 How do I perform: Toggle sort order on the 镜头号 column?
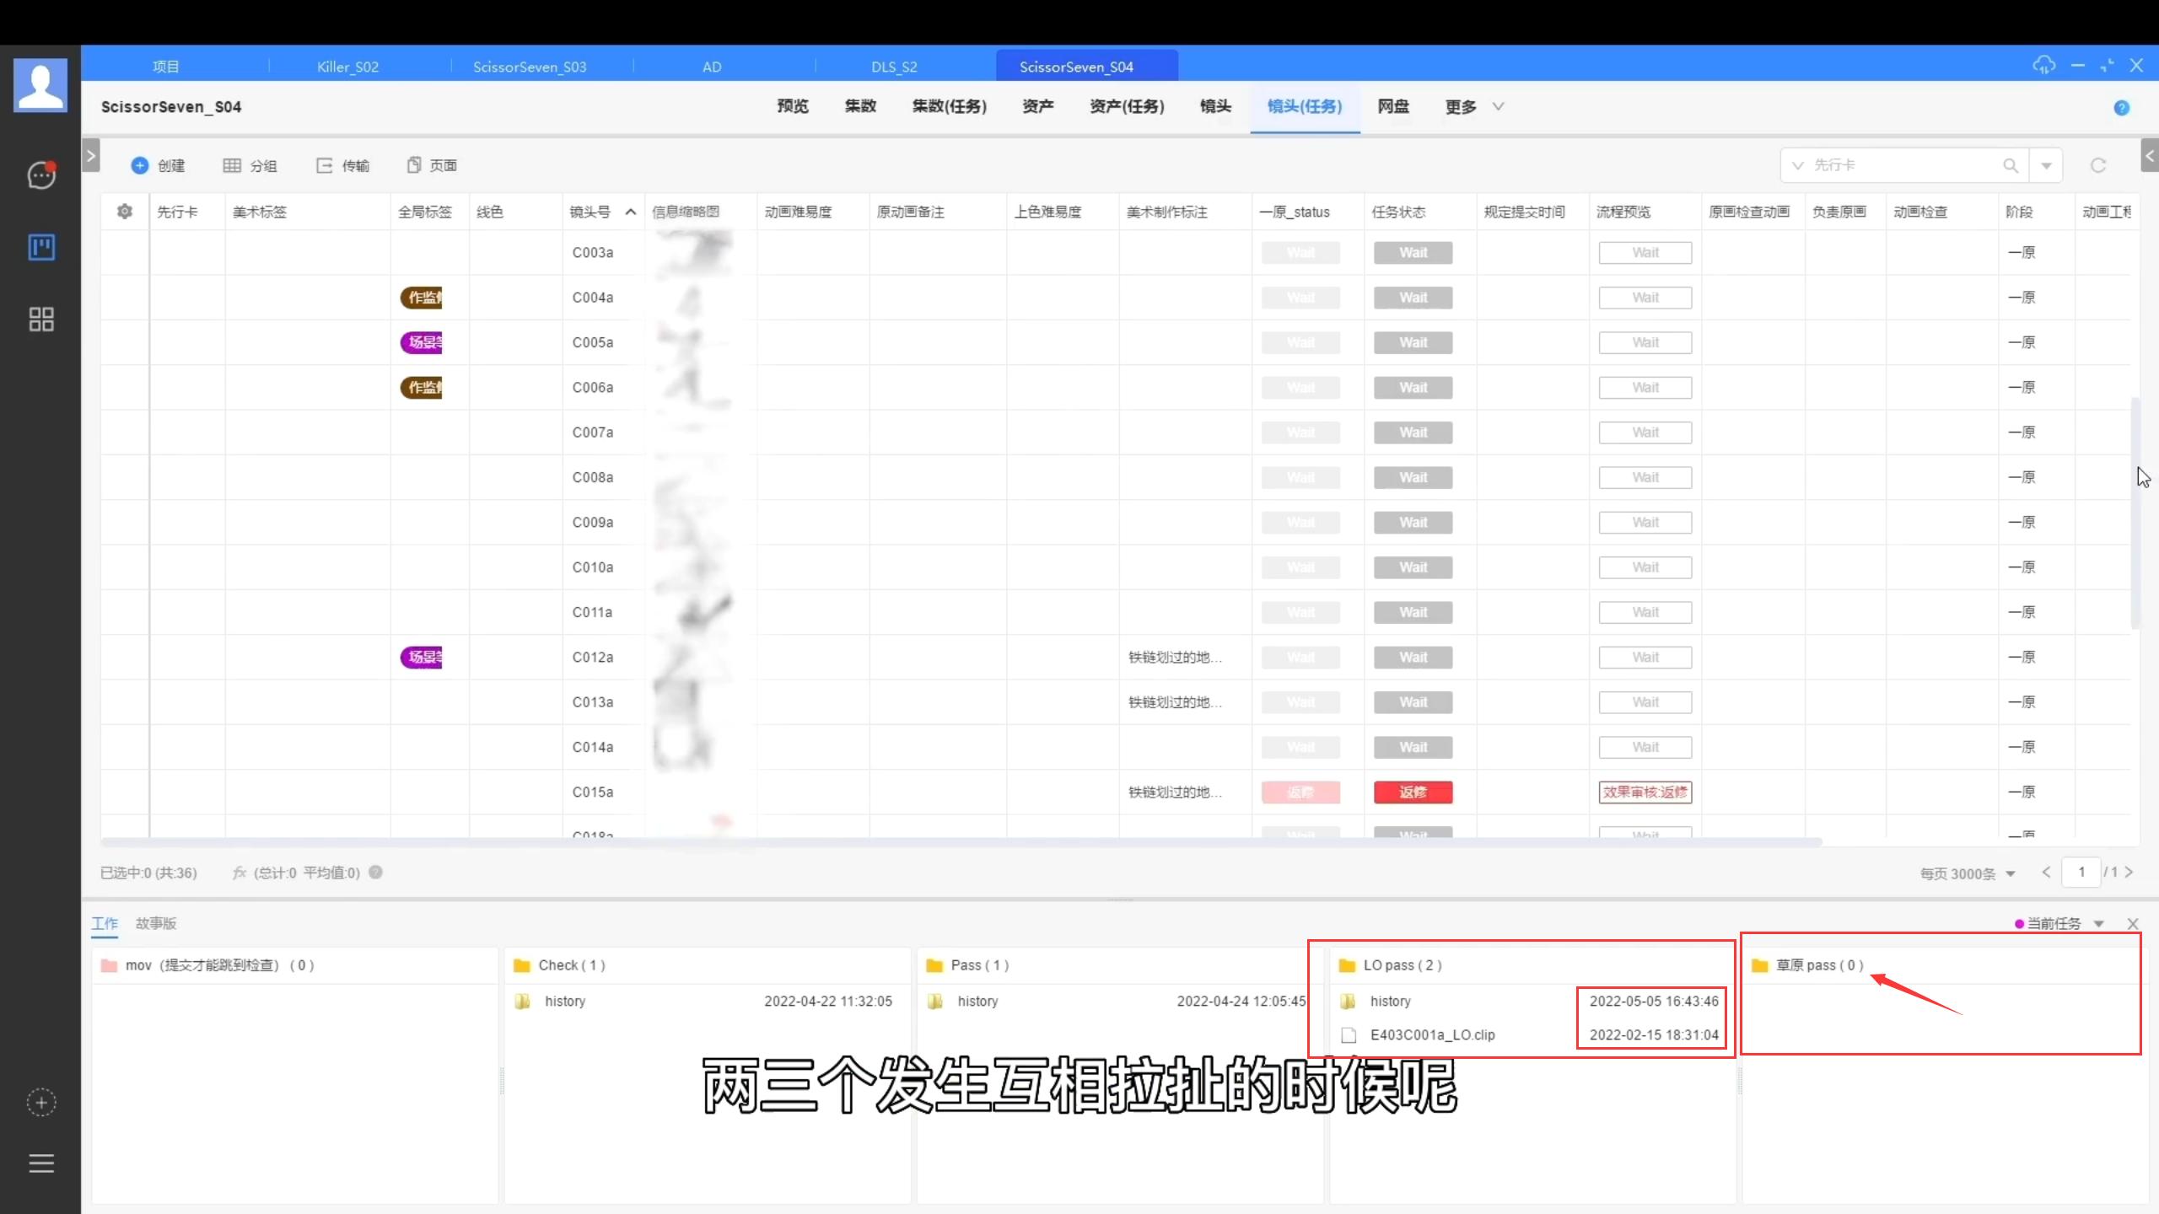coord(629,212)
